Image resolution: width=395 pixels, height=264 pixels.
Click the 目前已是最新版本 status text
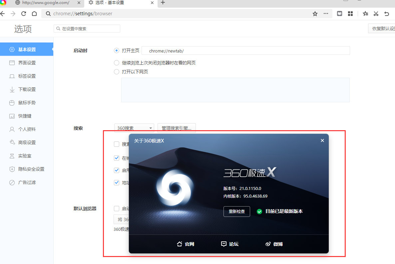(x=284, y=211)
